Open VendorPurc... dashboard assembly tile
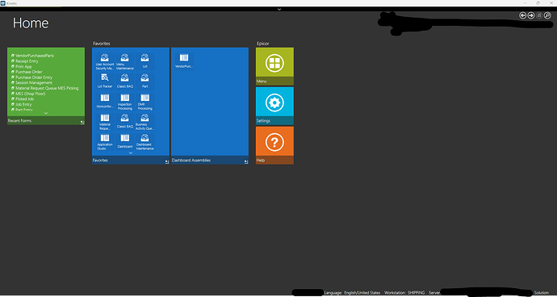Image resolution: width=557 pixels, height=297 pixels. (x=184, y=61)
